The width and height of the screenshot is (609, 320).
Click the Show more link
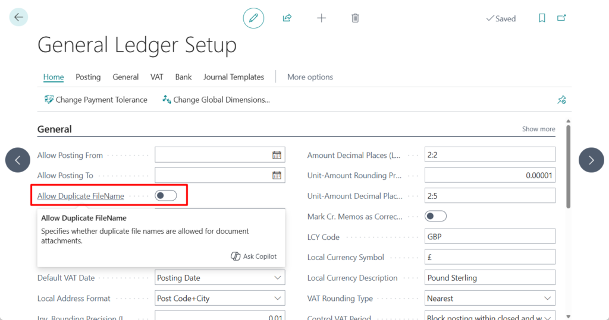tap(538, 129)
